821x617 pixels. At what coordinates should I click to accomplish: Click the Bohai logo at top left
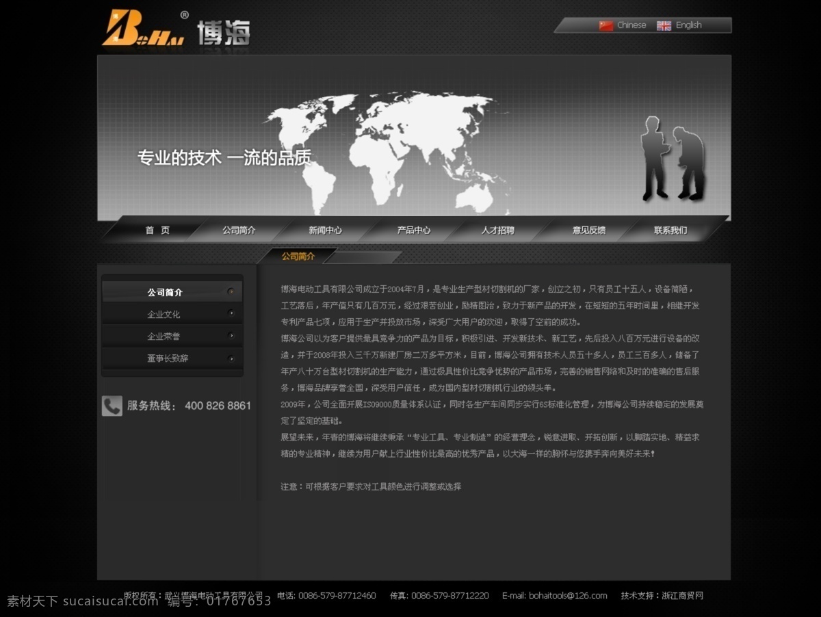click(143, 28)
